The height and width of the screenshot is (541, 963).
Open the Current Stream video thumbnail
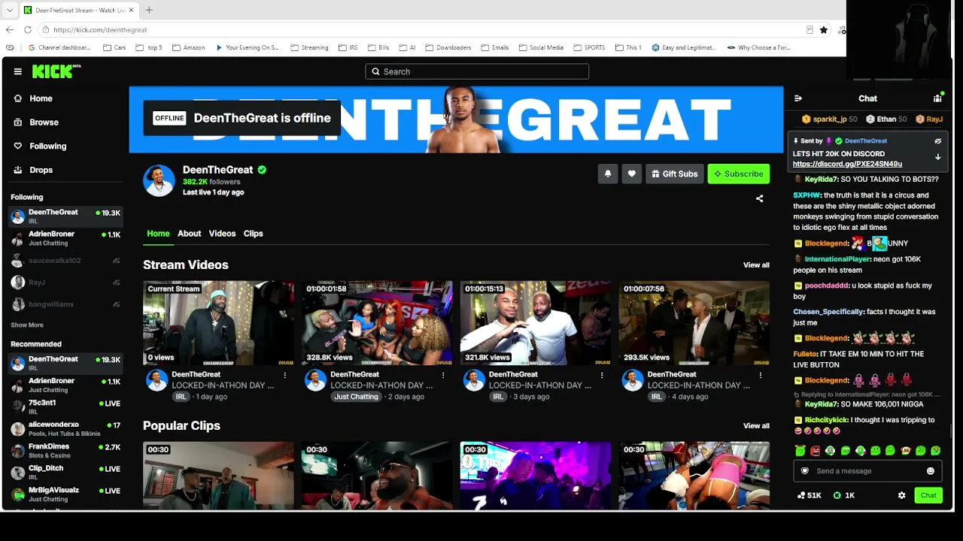click(x=219, y=323)
